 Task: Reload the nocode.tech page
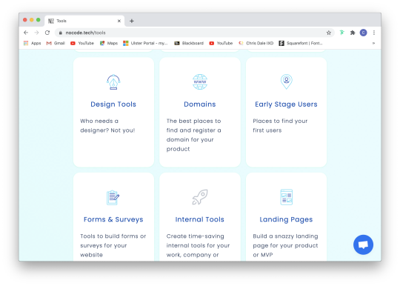pyautogui.click(x=47, y=33)
